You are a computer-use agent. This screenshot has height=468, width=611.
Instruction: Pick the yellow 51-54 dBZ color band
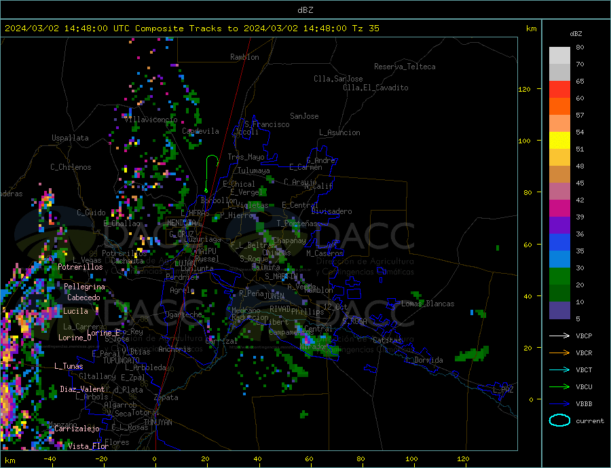[x=559, y=141]
